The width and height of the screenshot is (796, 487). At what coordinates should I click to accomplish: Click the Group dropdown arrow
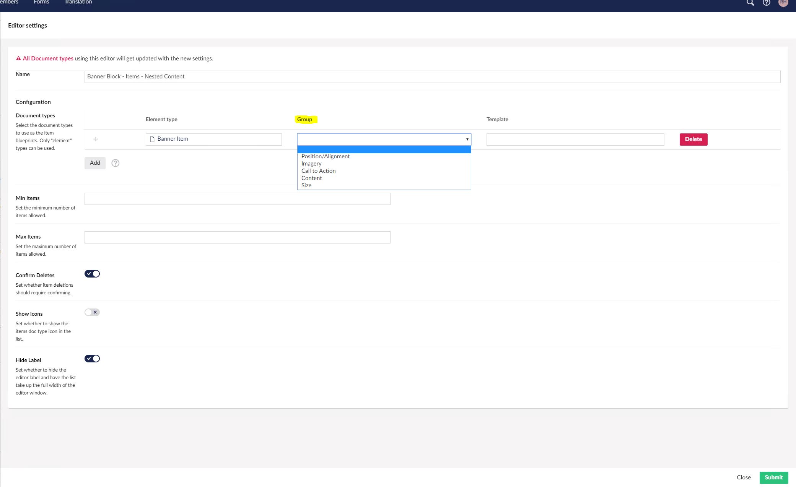(x=467, y=139)
